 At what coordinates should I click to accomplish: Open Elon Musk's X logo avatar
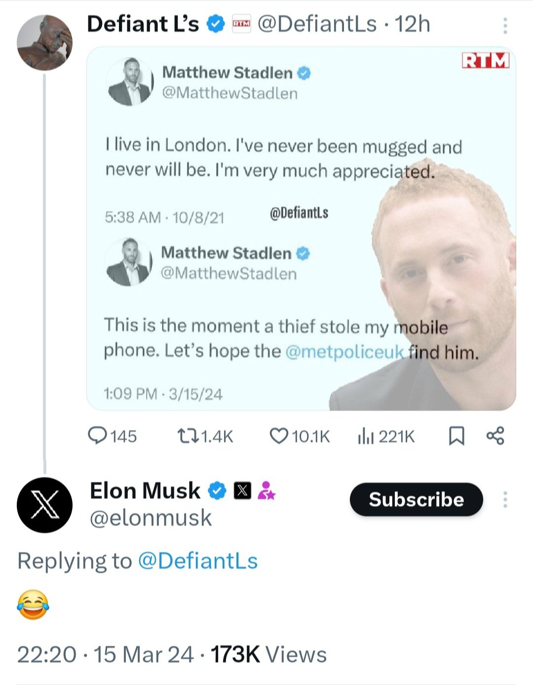pos(44,505)
